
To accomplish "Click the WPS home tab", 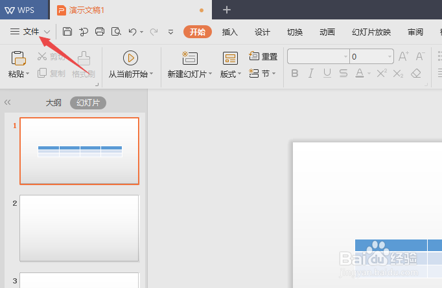I will pyautogui.click(x=25, y=10).
